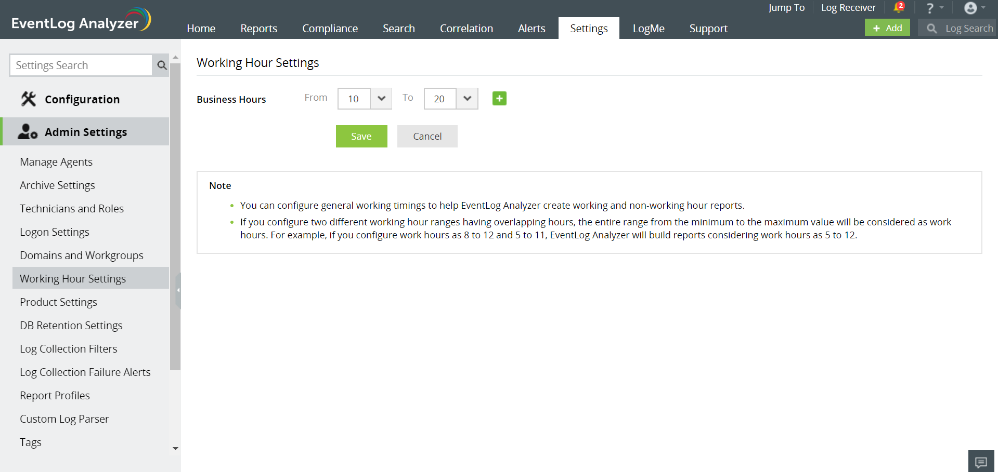Switch to the Compliance tab
Screen dimensions: 998x472
[x=330, y=29]
